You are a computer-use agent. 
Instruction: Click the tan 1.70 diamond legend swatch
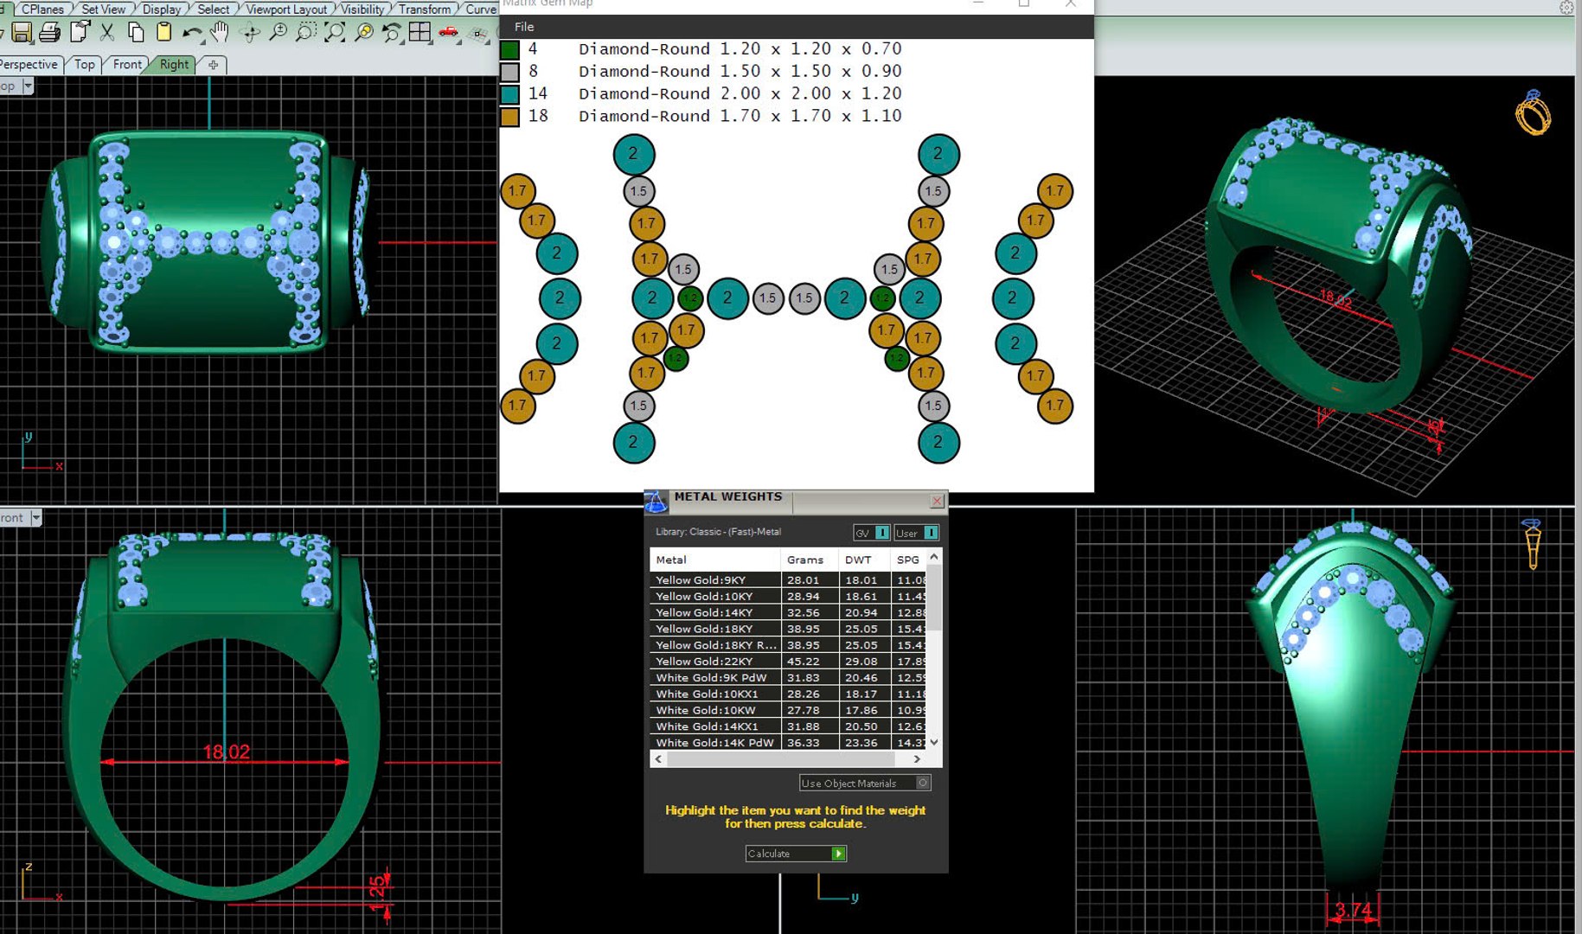(510, 118)
